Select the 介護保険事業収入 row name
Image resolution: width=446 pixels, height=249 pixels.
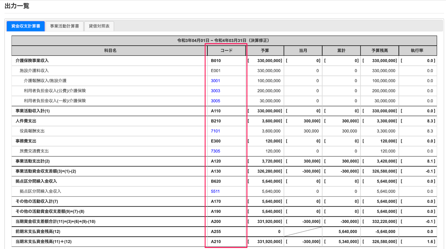pos(32,61)
